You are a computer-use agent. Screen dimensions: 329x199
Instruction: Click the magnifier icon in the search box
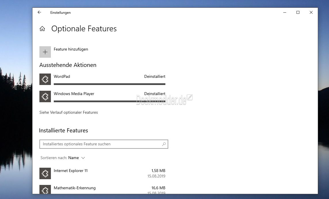tap(164, 144)
